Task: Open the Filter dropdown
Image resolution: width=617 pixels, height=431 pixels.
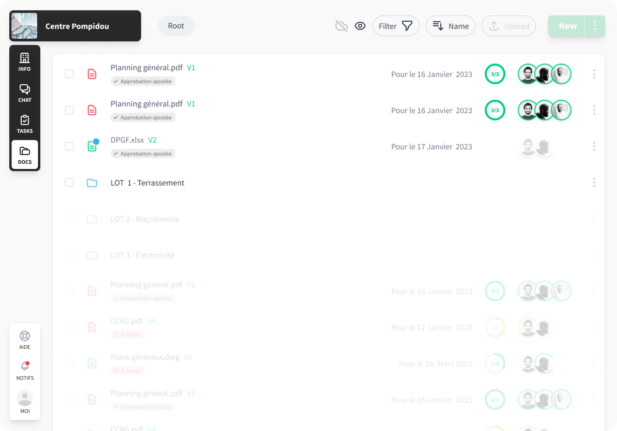Action: tap(395, 26)
